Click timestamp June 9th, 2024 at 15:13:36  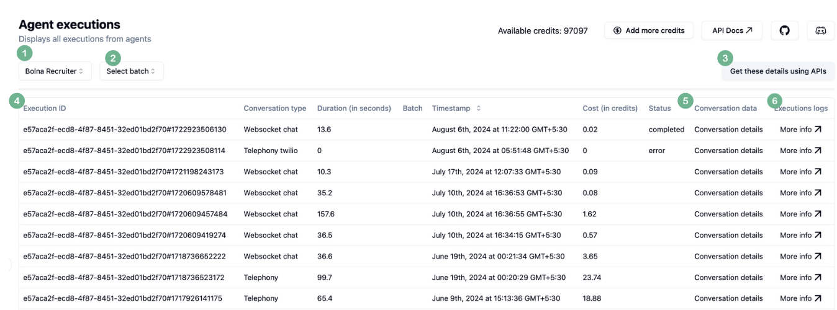point(496,298)
